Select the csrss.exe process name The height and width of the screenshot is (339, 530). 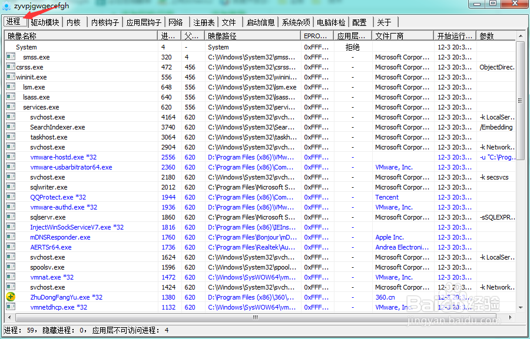click(30, 67)
